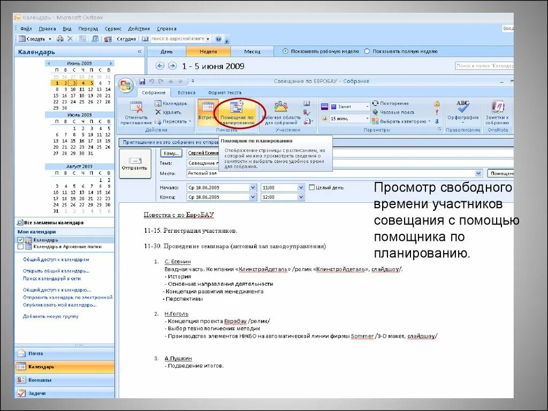Open the 12:00 end time dropdown

point(301,197)
